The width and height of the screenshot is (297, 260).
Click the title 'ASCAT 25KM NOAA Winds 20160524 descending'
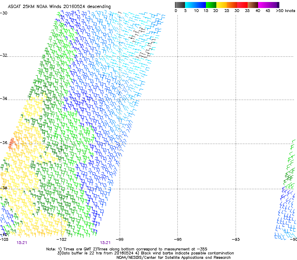click(x=59, y=6)
